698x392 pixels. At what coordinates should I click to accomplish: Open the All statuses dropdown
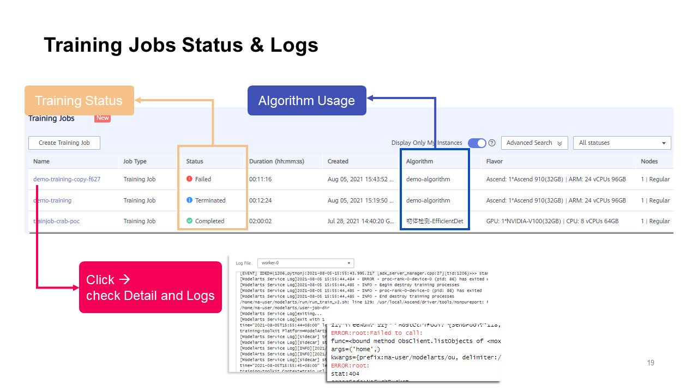tap(622, 143)
